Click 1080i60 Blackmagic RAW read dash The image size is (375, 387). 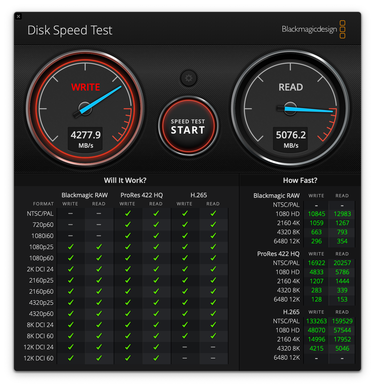tap(99, 236)
